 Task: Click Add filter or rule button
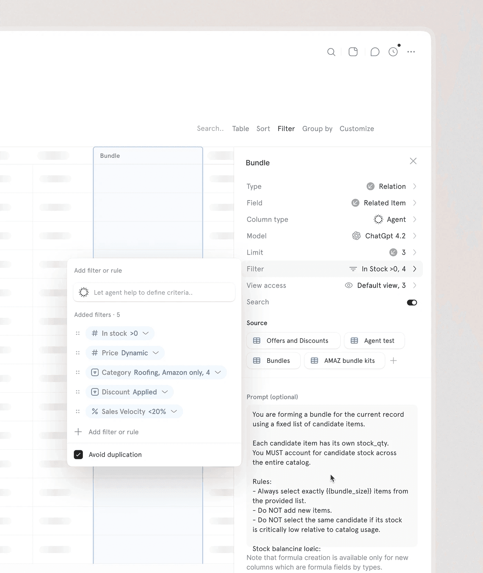pyautogui.click(x=107, y=432)
